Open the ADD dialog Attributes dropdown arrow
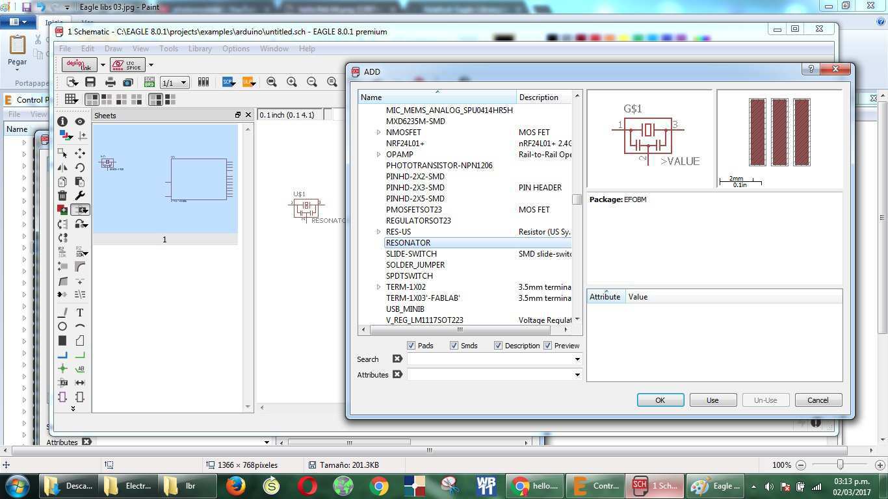Screen dimensions: 888x499 click(x=577, y=375)
